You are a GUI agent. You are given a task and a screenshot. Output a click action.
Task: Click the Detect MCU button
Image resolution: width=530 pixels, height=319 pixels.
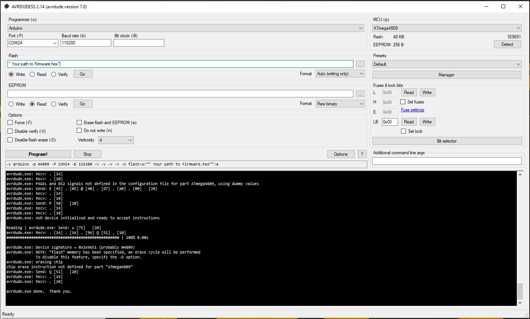[507, 44]
